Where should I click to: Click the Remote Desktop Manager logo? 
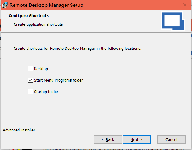tap(173, 21)
